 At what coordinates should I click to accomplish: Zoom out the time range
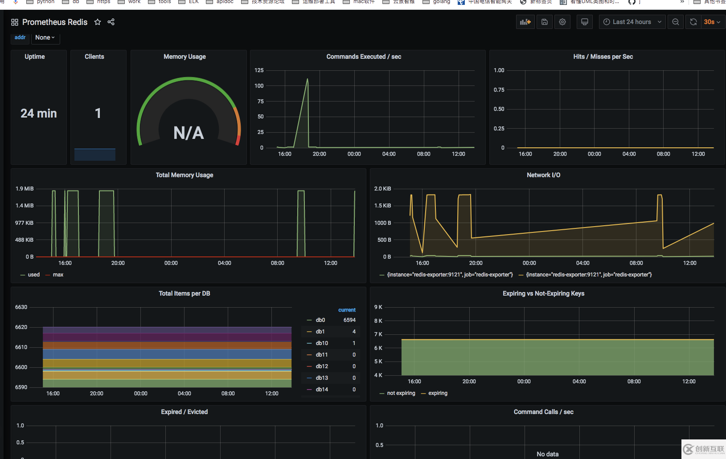[x=676, y=22]
